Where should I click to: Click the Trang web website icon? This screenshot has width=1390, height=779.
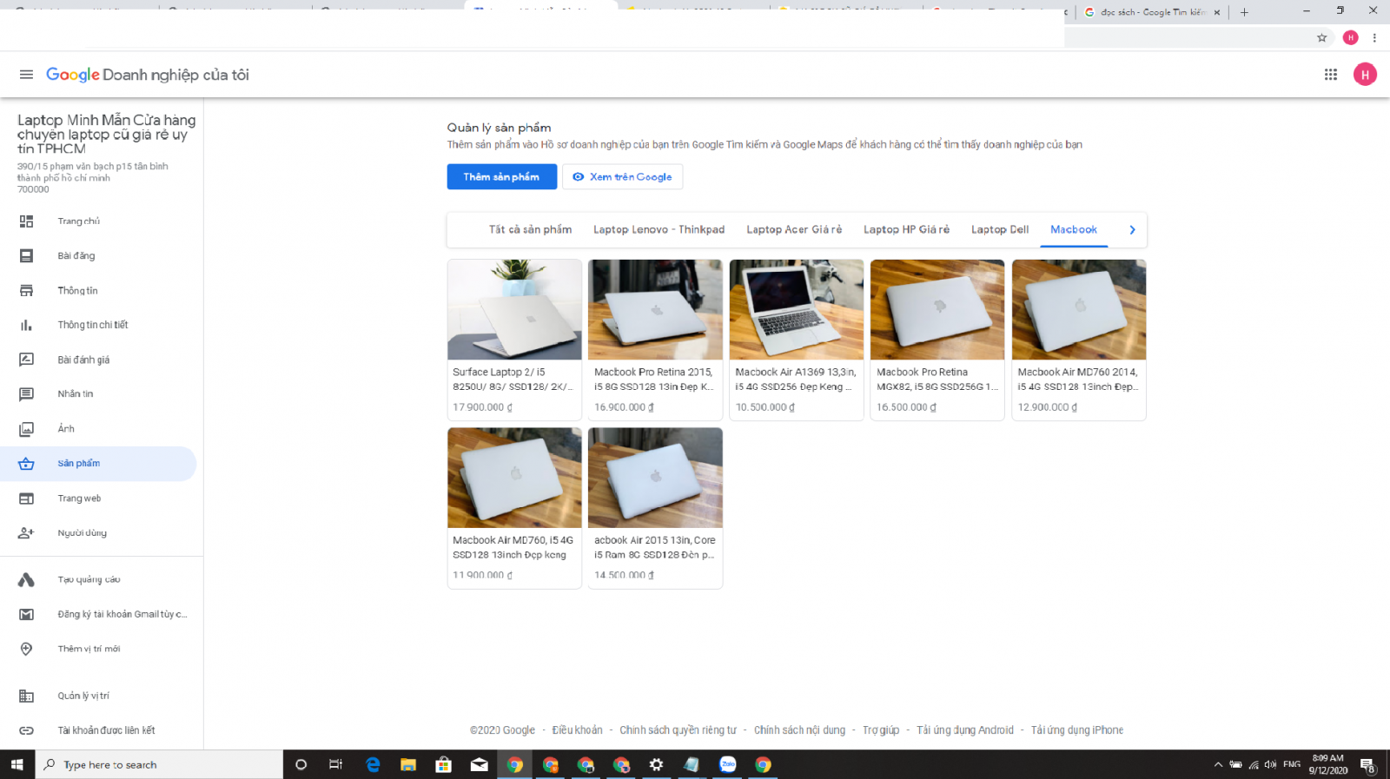pos(26,498)
